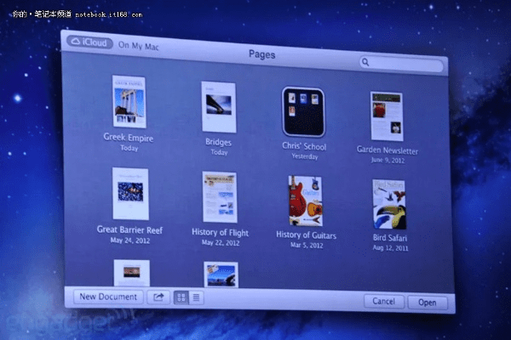This screenshot has width=511, height=340.
Task: Click the "Aug 12, 2011" date text
Action: pyautogui.click(x=390, y=248)
